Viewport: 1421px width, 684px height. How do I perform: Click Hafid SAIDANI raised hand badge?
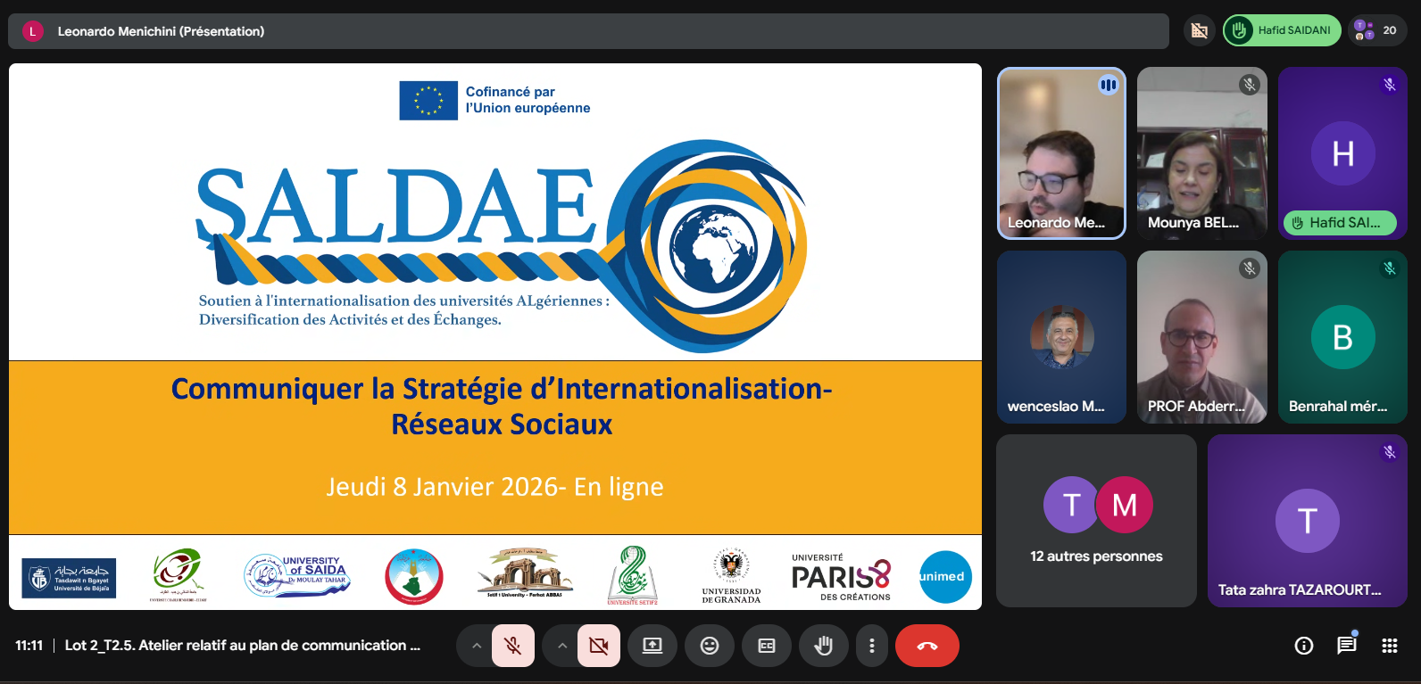(x=1282, y=30)
